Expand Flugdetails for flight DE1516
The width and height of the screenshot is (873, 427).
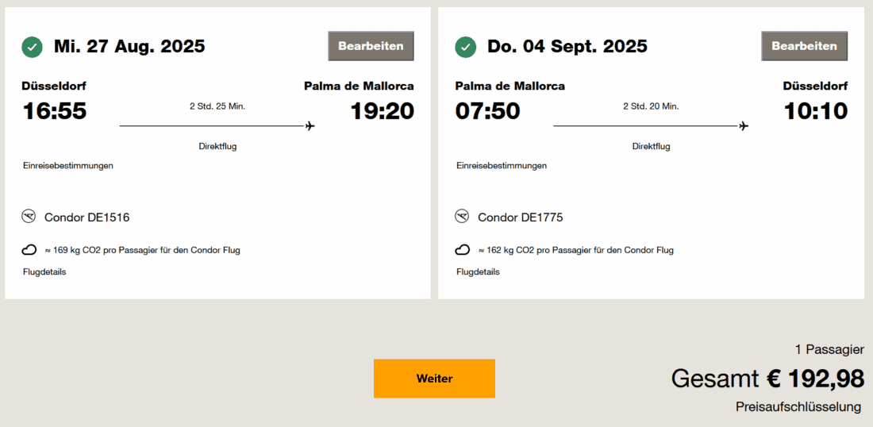coord(44,272)
